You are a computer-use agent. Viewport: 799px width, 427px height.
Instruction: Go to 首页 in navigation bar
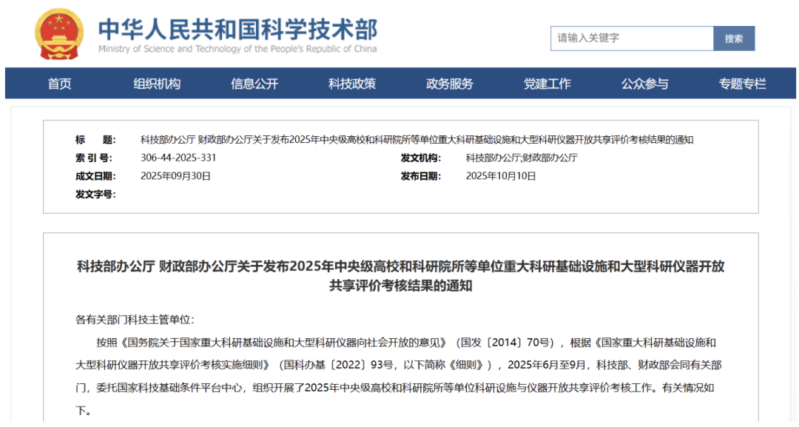[60, 84]
